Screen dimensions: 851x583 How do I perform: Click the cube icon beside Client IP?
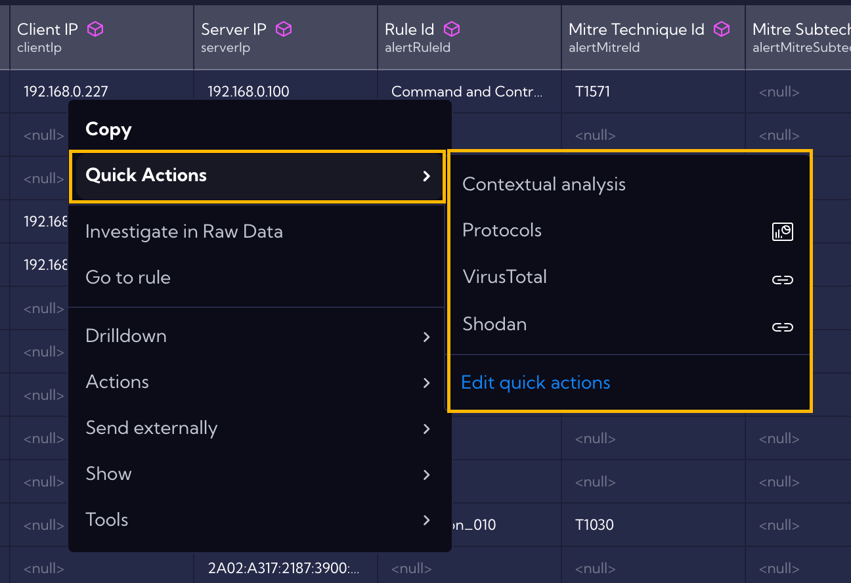pyautogui.click(x=96, y=29)
